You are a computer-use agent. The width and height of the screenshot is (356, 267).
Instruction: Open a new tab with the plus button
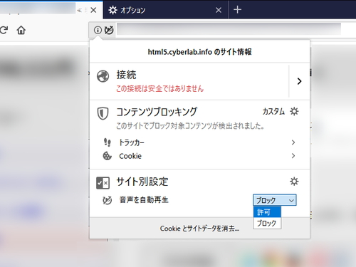237,10
